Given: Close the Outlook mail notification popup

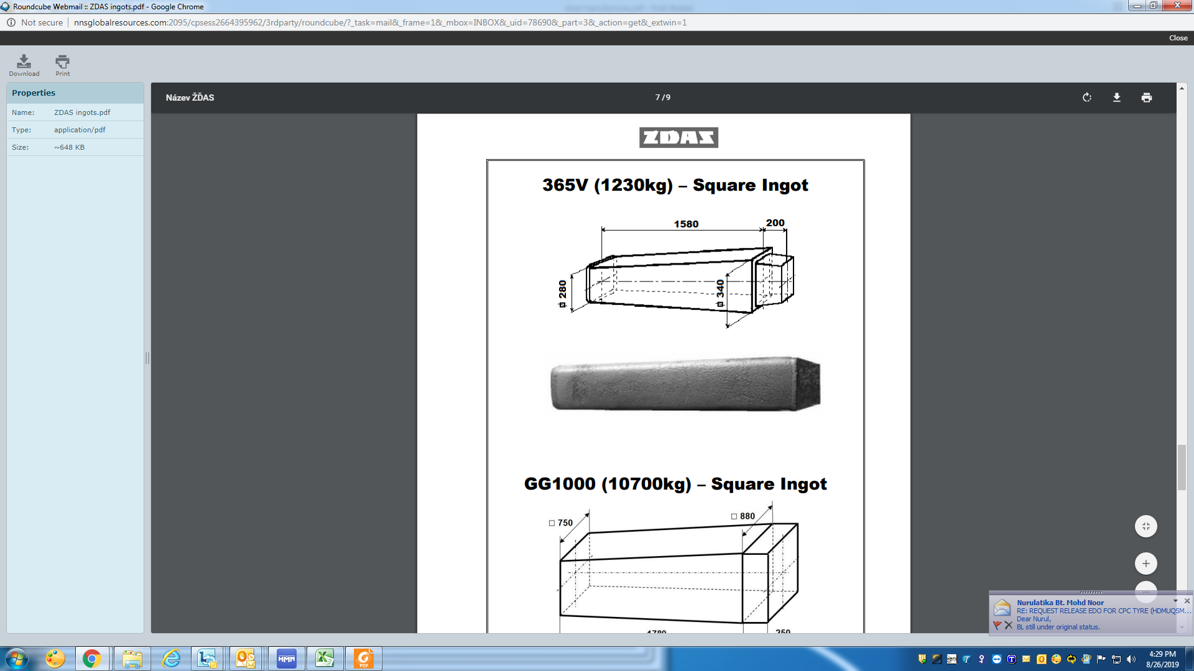Looking at the screenshot, I should pos(1187,601).
